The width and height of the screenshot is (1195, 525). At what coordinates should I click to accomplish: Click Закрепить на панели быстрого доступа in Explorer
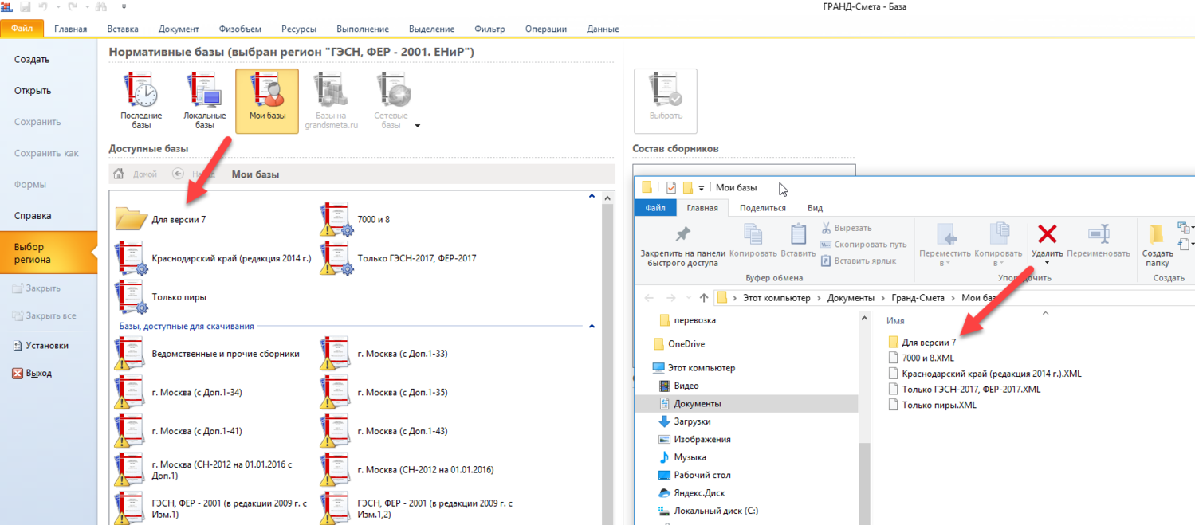(x=683, y=245)
